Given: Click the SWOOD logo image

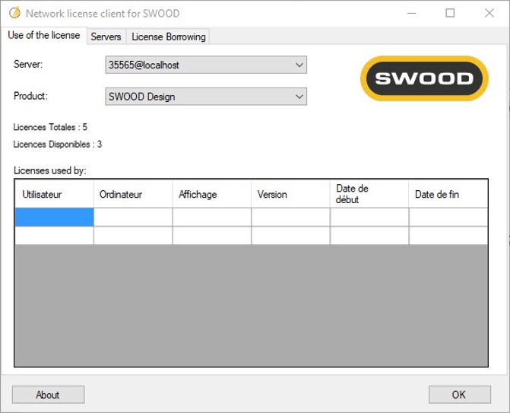Looking at the screenshot, I should click(x=423, y=78).
